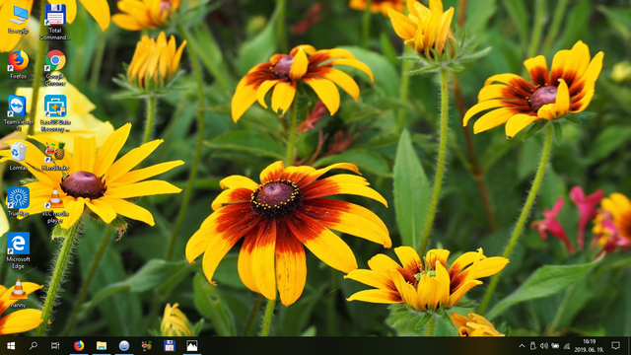Screen dimensions: 631x355
Task: Open the safely remove hardware USB tray icon
Action: 532,346
